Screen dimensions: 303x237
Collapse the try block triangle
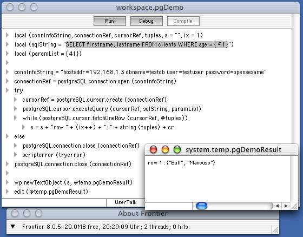8,90
